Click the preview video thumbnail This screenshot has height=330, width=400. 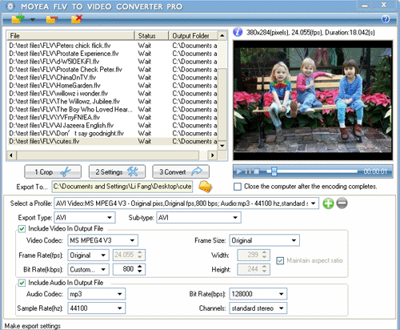click(x=313, y=100)
